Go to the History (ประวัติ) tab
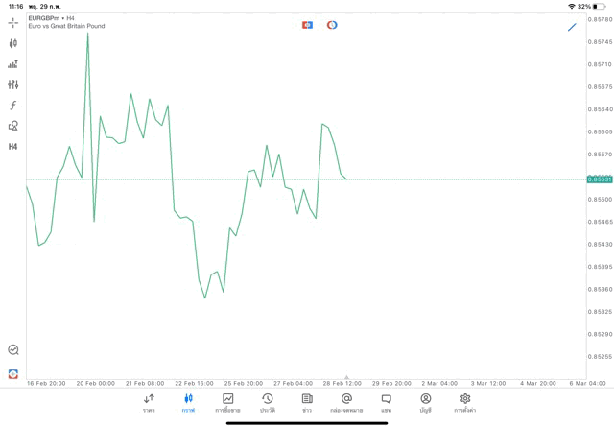Screen dimensions: 614x429 pyautogui.click(x=268, y=402)
